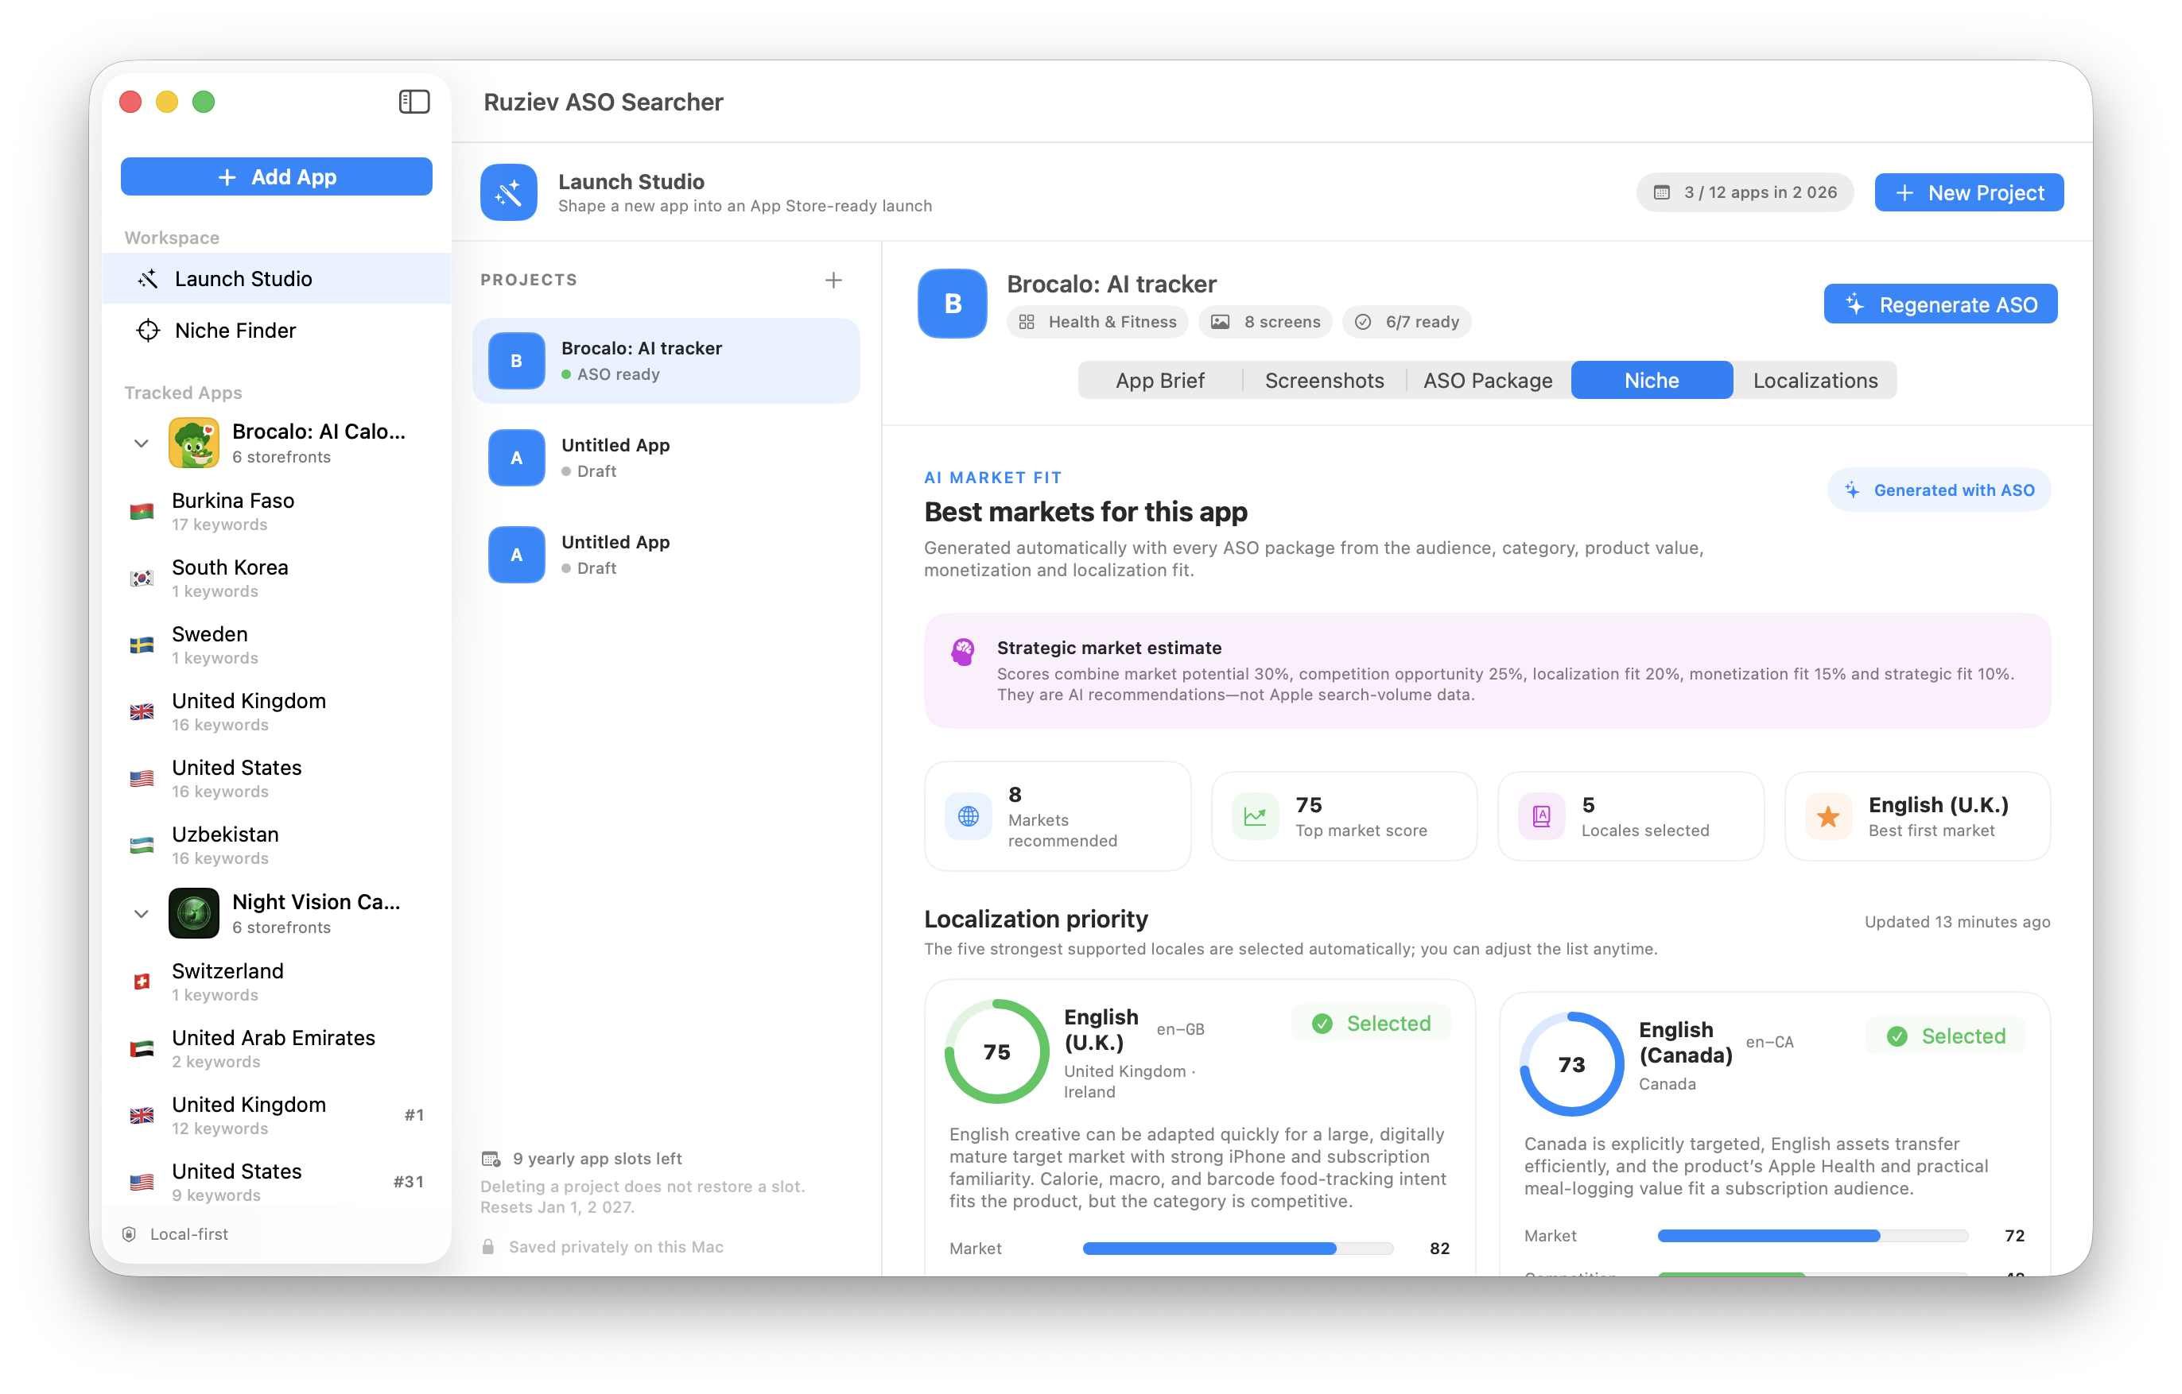Select the second Untitled App draft project

click(x=666, y=554)
